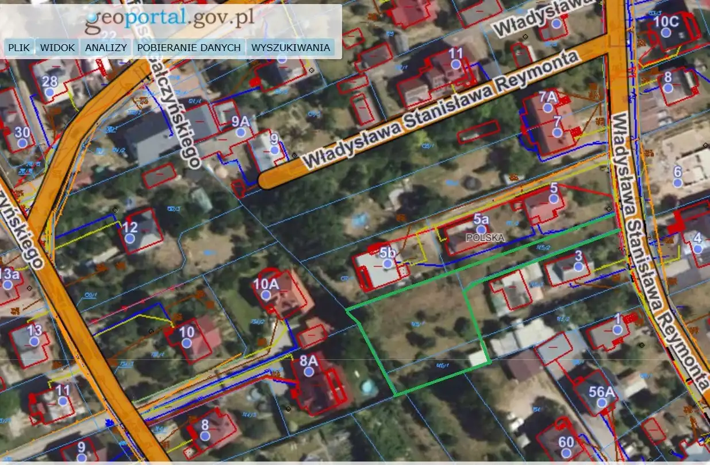Viewport: 710px width, 465px height.
Task: Click the address marker numbered 3
Action: 578,267
